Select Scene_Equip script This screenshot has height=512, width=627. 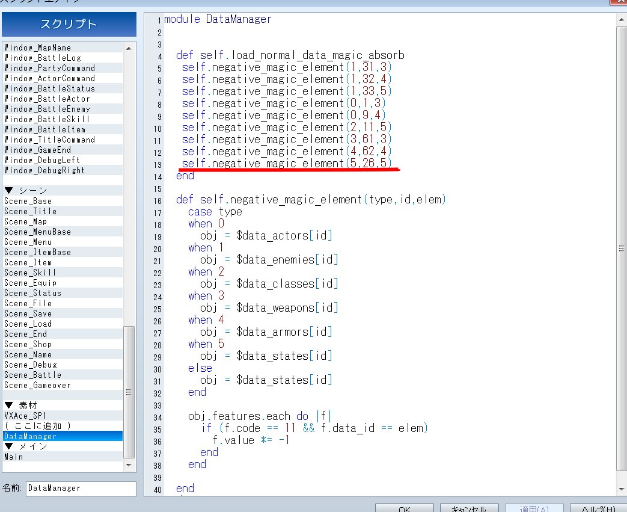(x=63, y=283)
